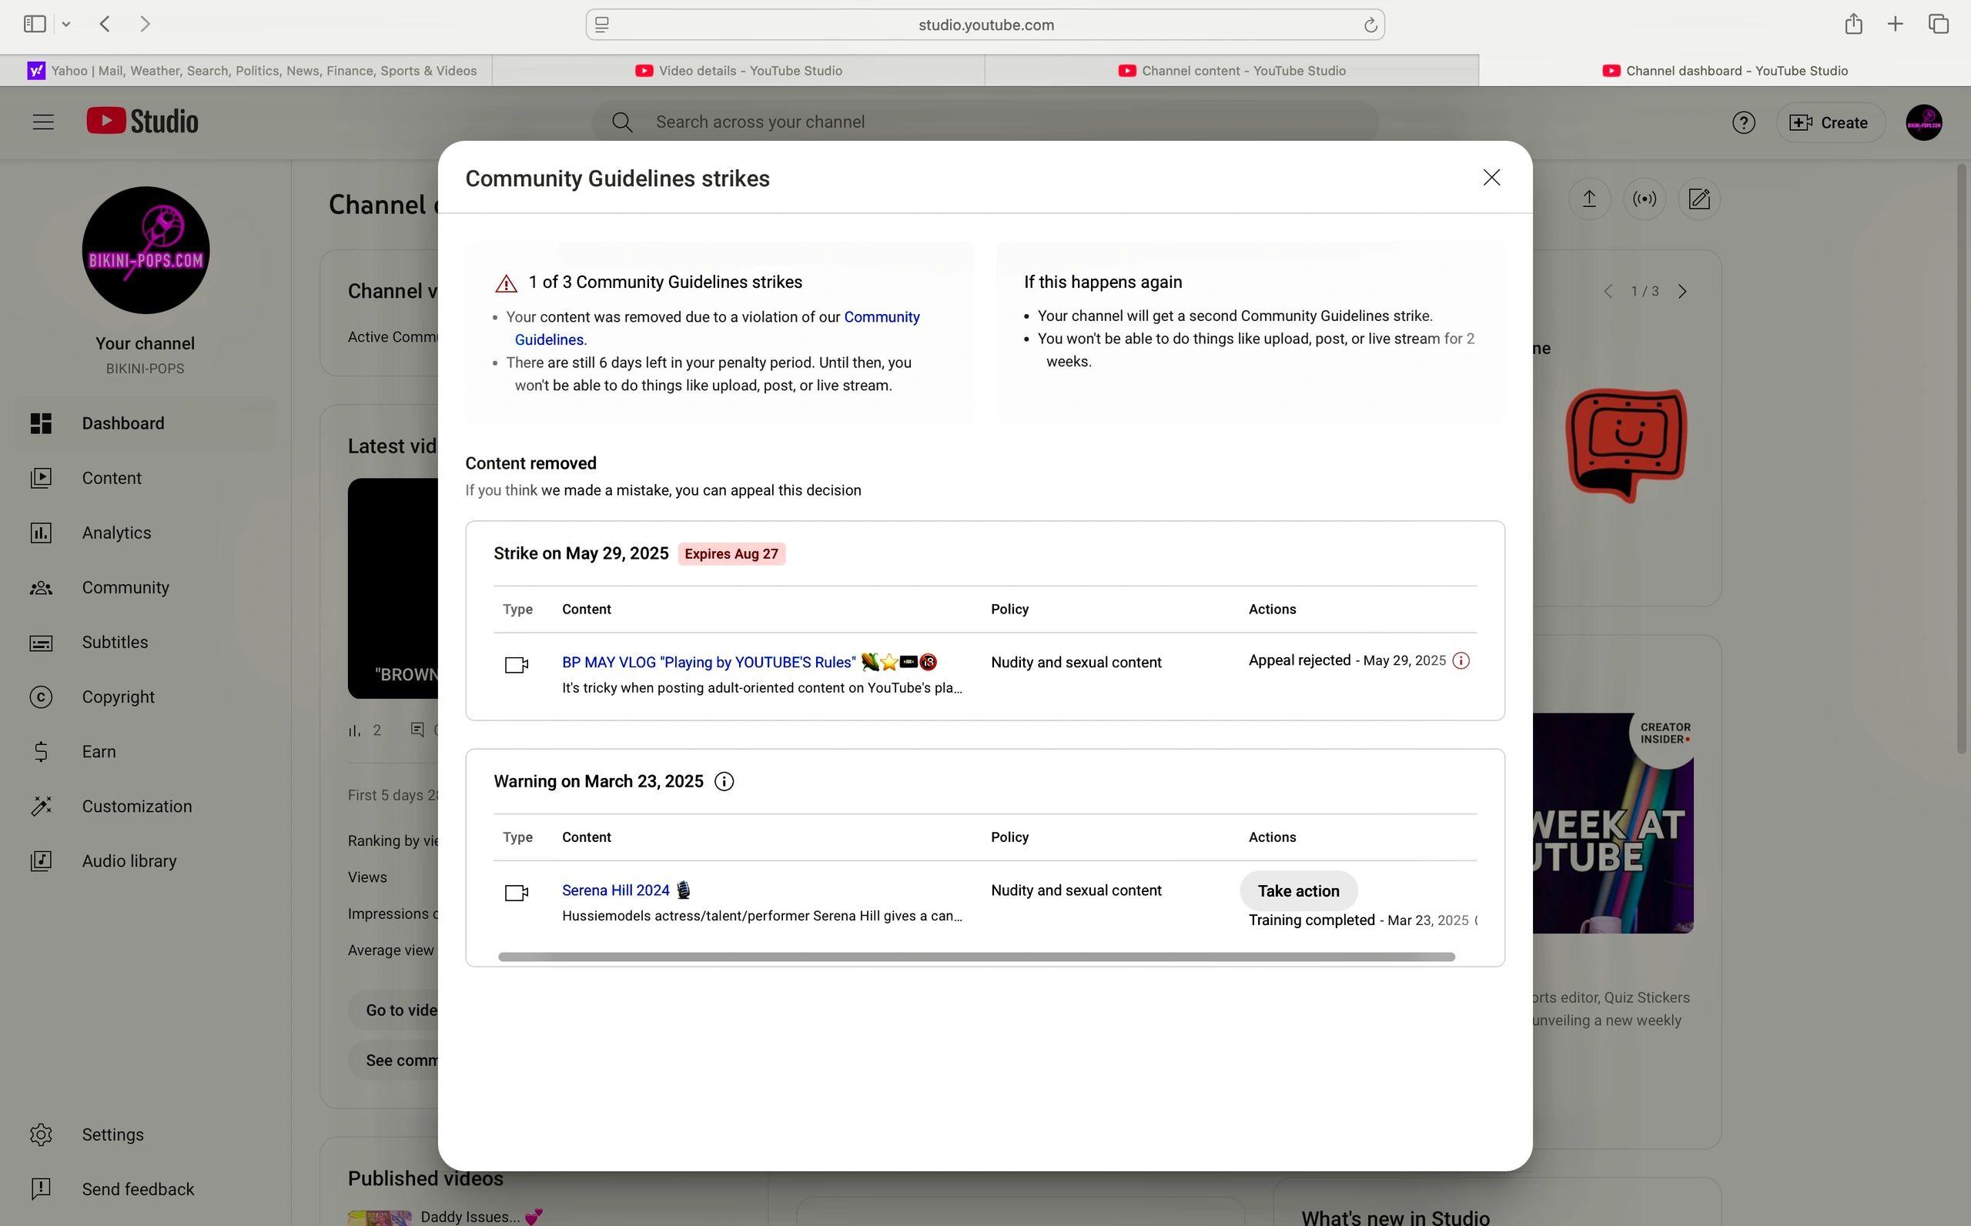Image resolution: width=1971 pixels, height=1226 pixels.
Task: Open the Community Guidelines link
Action: [881, 317]
